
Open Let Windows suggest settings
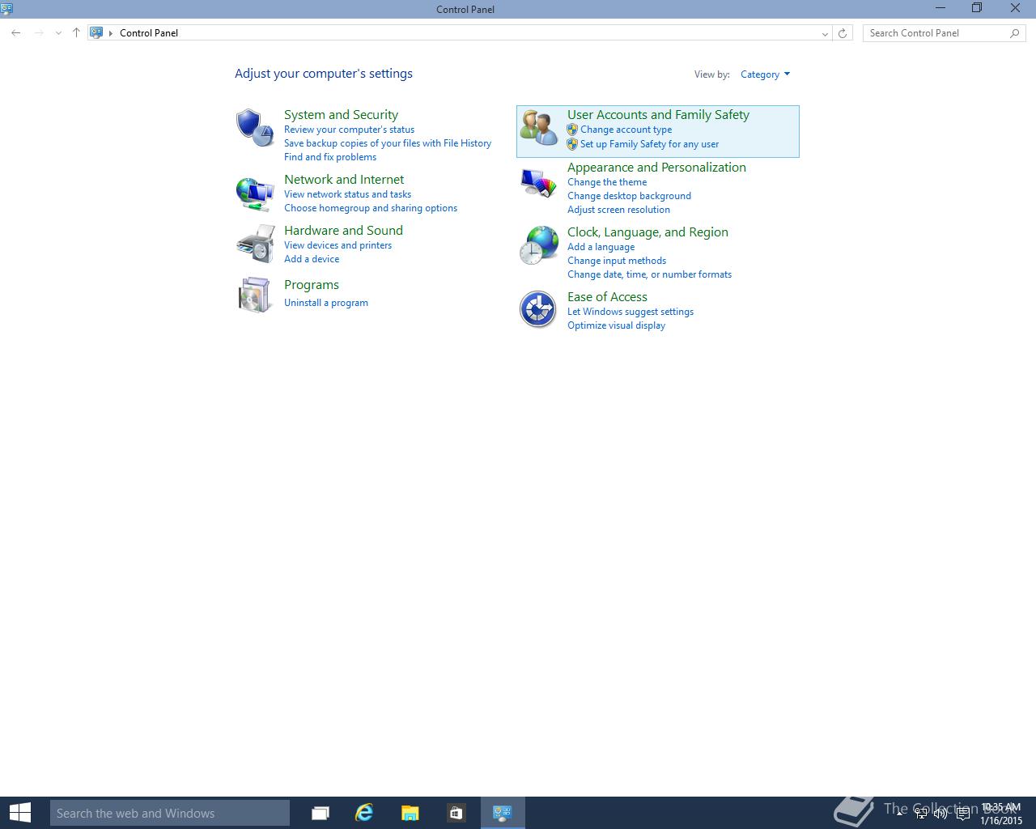(x=631, y=312)
